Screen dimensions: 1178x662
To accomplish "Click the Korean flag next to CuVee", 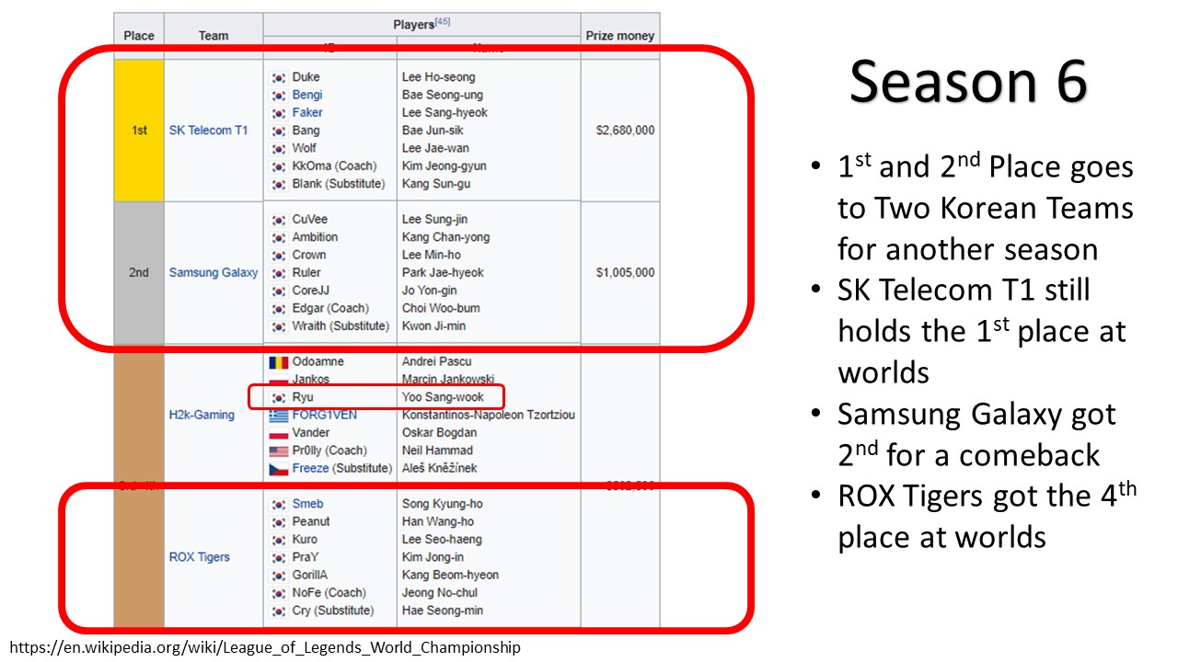I will (279, 221).
